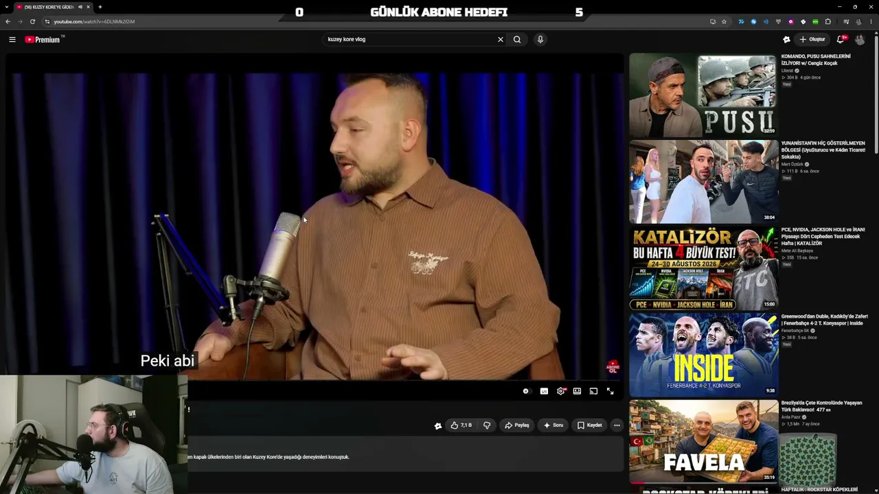Click the ABONE OL subscribe watermark
Image resolution: width=879 pixels, height=494 pixels.
point(613,368)
